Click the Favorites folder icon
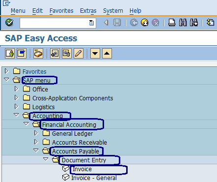The height and width of the screenshot is (182, 217). tap(17, 71)
